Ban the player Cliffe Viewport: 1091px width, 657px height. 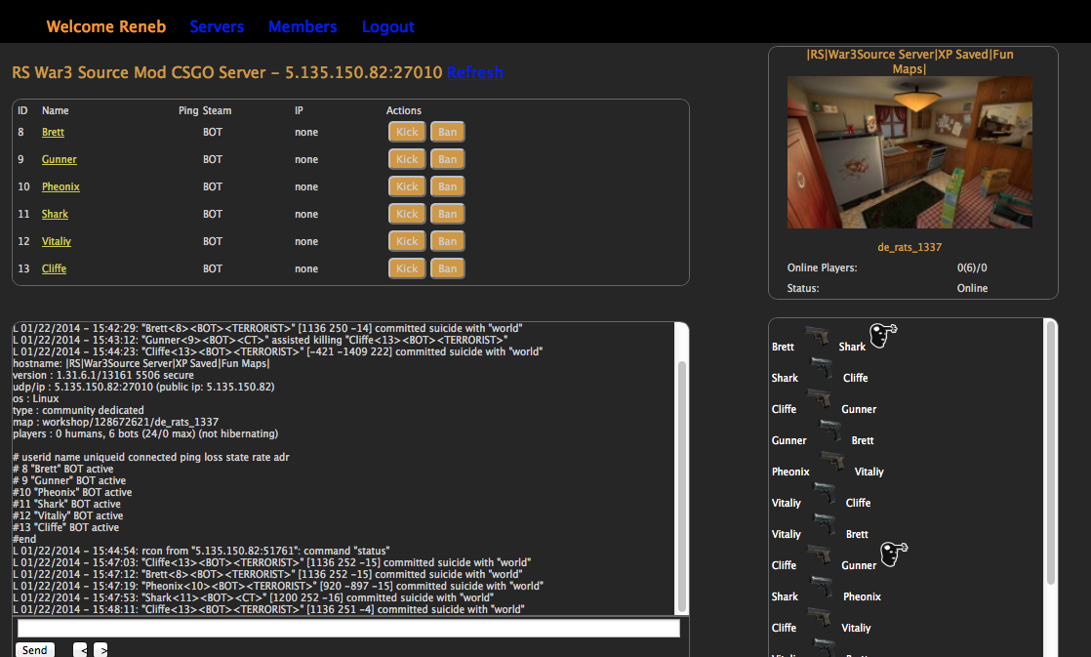tap(447, 268)
